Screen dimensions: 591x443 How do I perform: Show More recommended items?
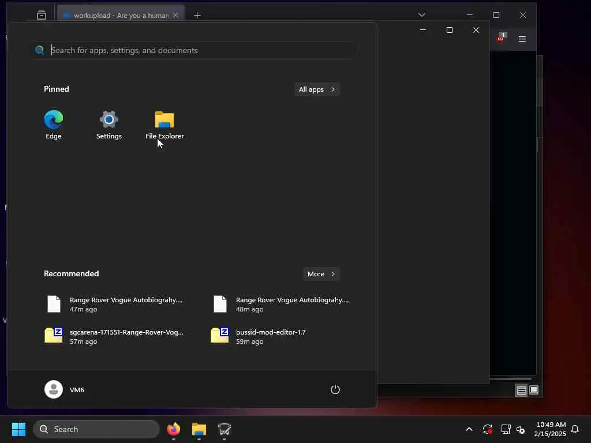[x=321, y=274]
